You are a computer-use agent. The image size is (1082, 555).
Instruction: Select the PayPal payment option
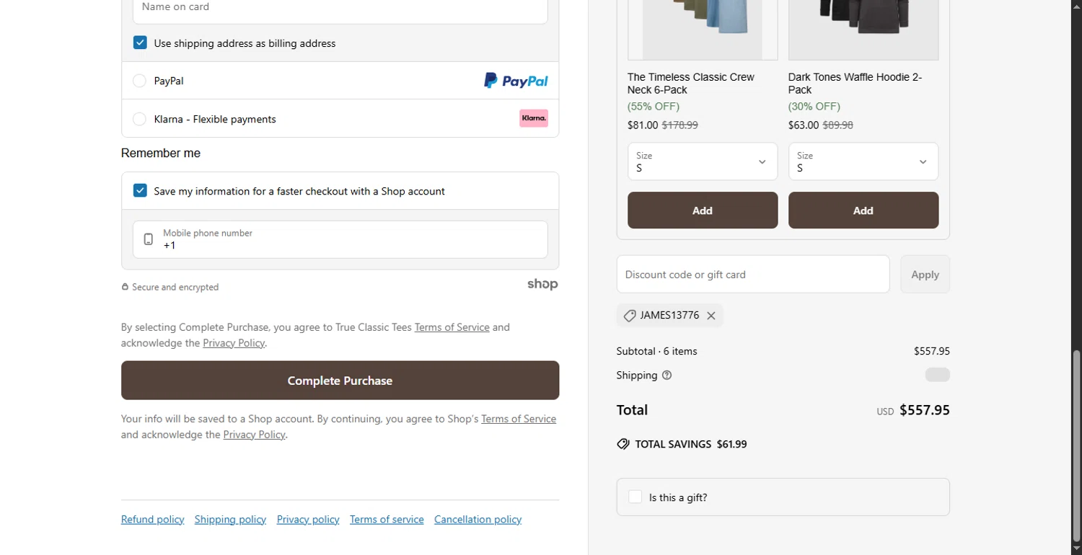click(x=140, y=81)
